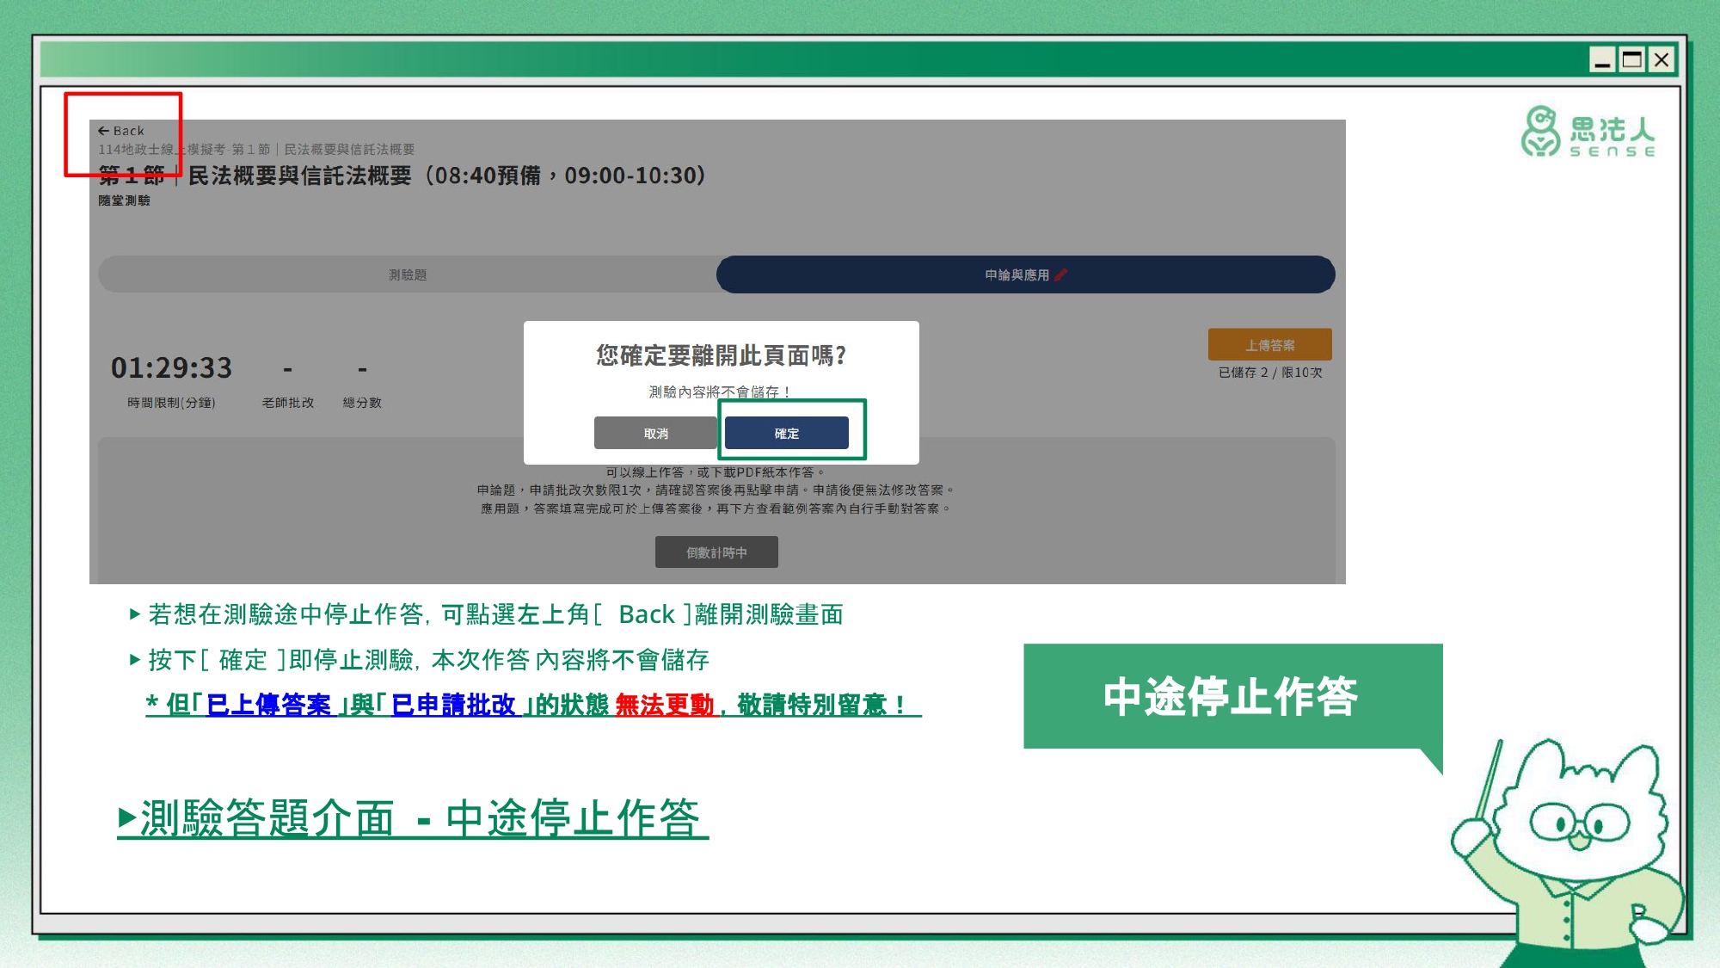
Task: Click the 已儲存 2 / 限10次 counter text
Action: [1269, 373]
